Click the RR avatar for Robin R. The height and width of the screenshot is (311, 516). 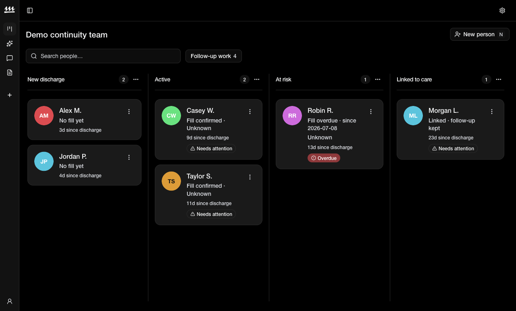point(292,116)
